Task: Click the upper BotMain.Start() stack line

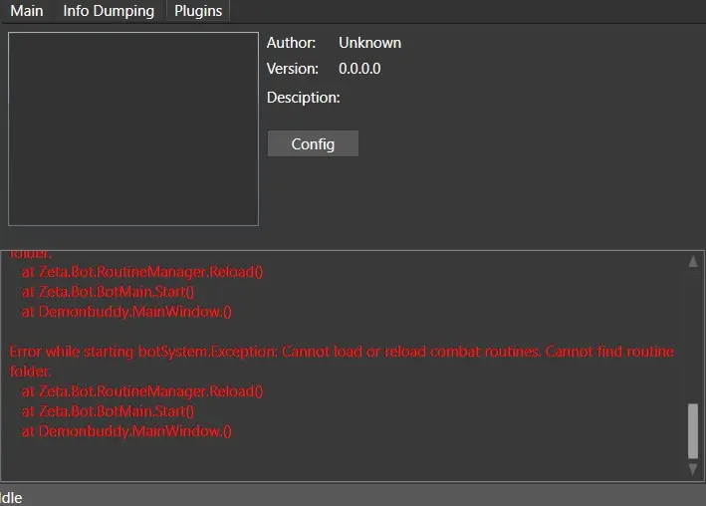Action: tap(108, 291)
